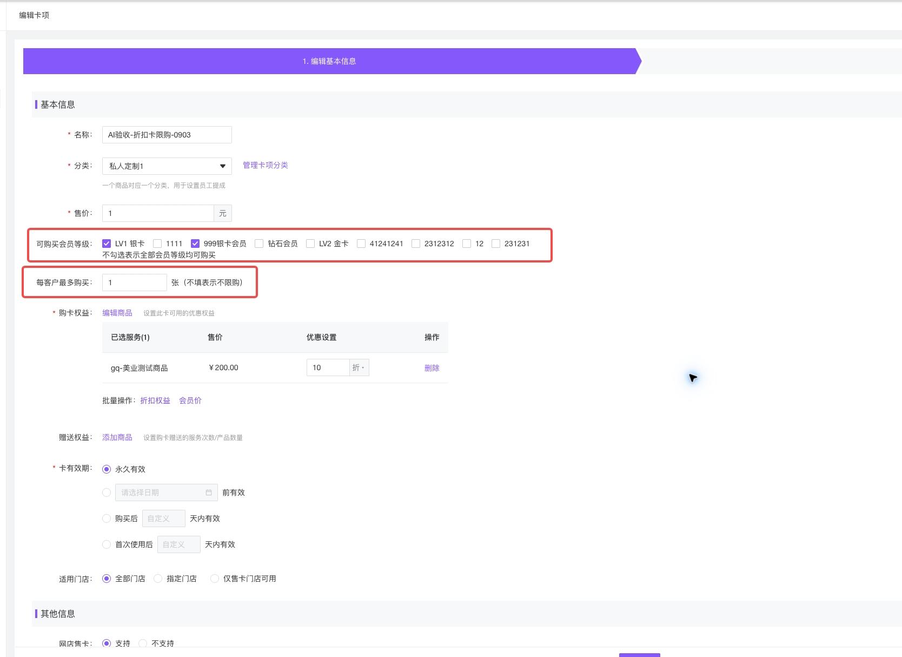Focus the 每客户最多购买 quantity field
Image resolution: width=902 pixels, height=657 pixels.
(134, 282)
